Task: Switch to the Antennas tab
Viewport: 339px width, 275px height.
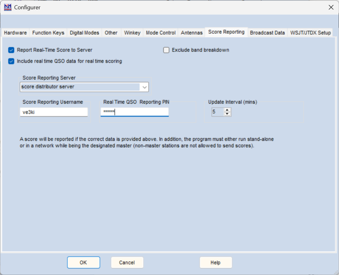Action: pyautogui.click(x=192, y=33)
